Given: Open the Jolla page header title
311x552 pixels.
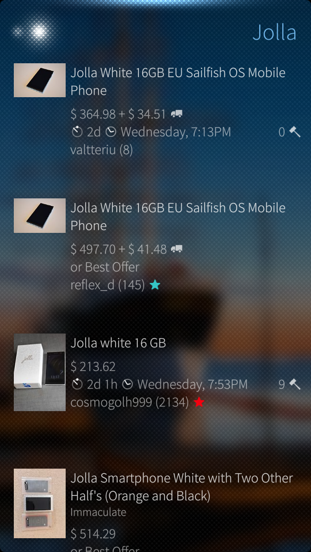Looking at the screenshot, I should click(x=274, y=33).
